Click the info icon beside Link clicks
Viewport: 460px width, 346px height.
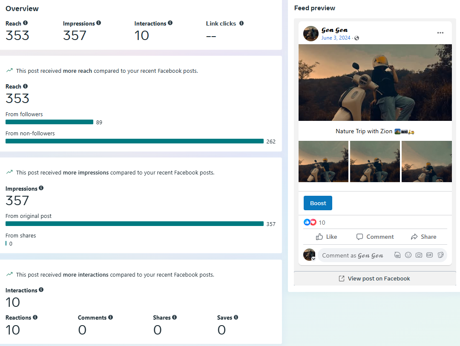[x=241, y=23]
